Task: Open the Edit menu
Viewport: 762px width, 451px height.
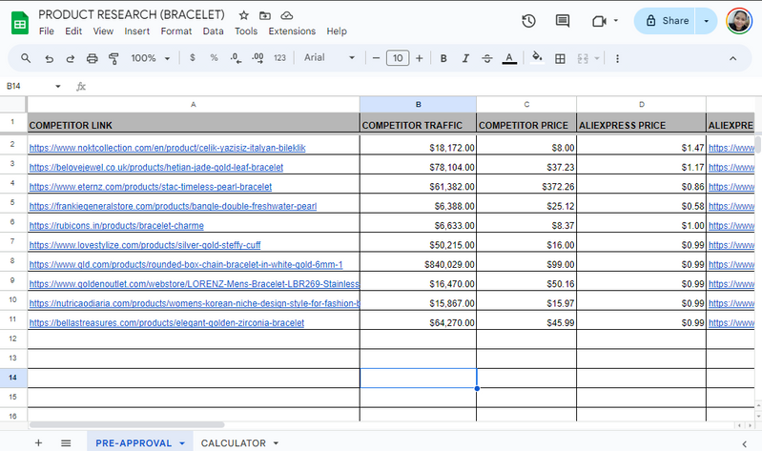Action: click(x=73, y=31)
